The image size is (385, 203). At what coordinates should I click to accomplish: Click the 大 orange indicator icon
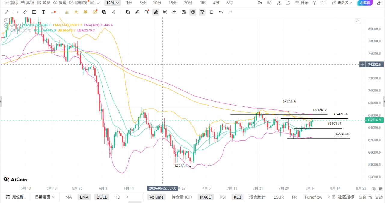[x=76, y=12]
